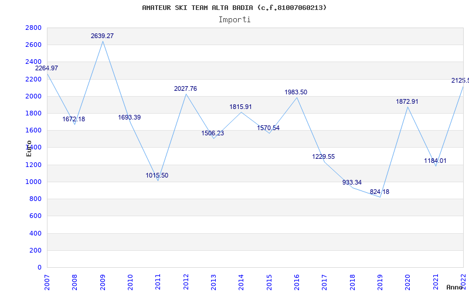Click the 2010 year tick label
469x293 pixels.
point(130,282)
